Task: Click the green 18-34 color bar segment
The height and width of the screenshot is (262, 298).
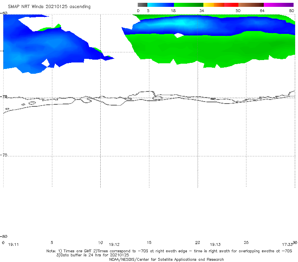Action: click(x=188, y=5)
